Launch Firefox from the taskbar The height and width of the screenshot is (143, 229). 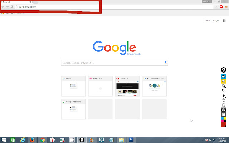(x=32, y=140)
